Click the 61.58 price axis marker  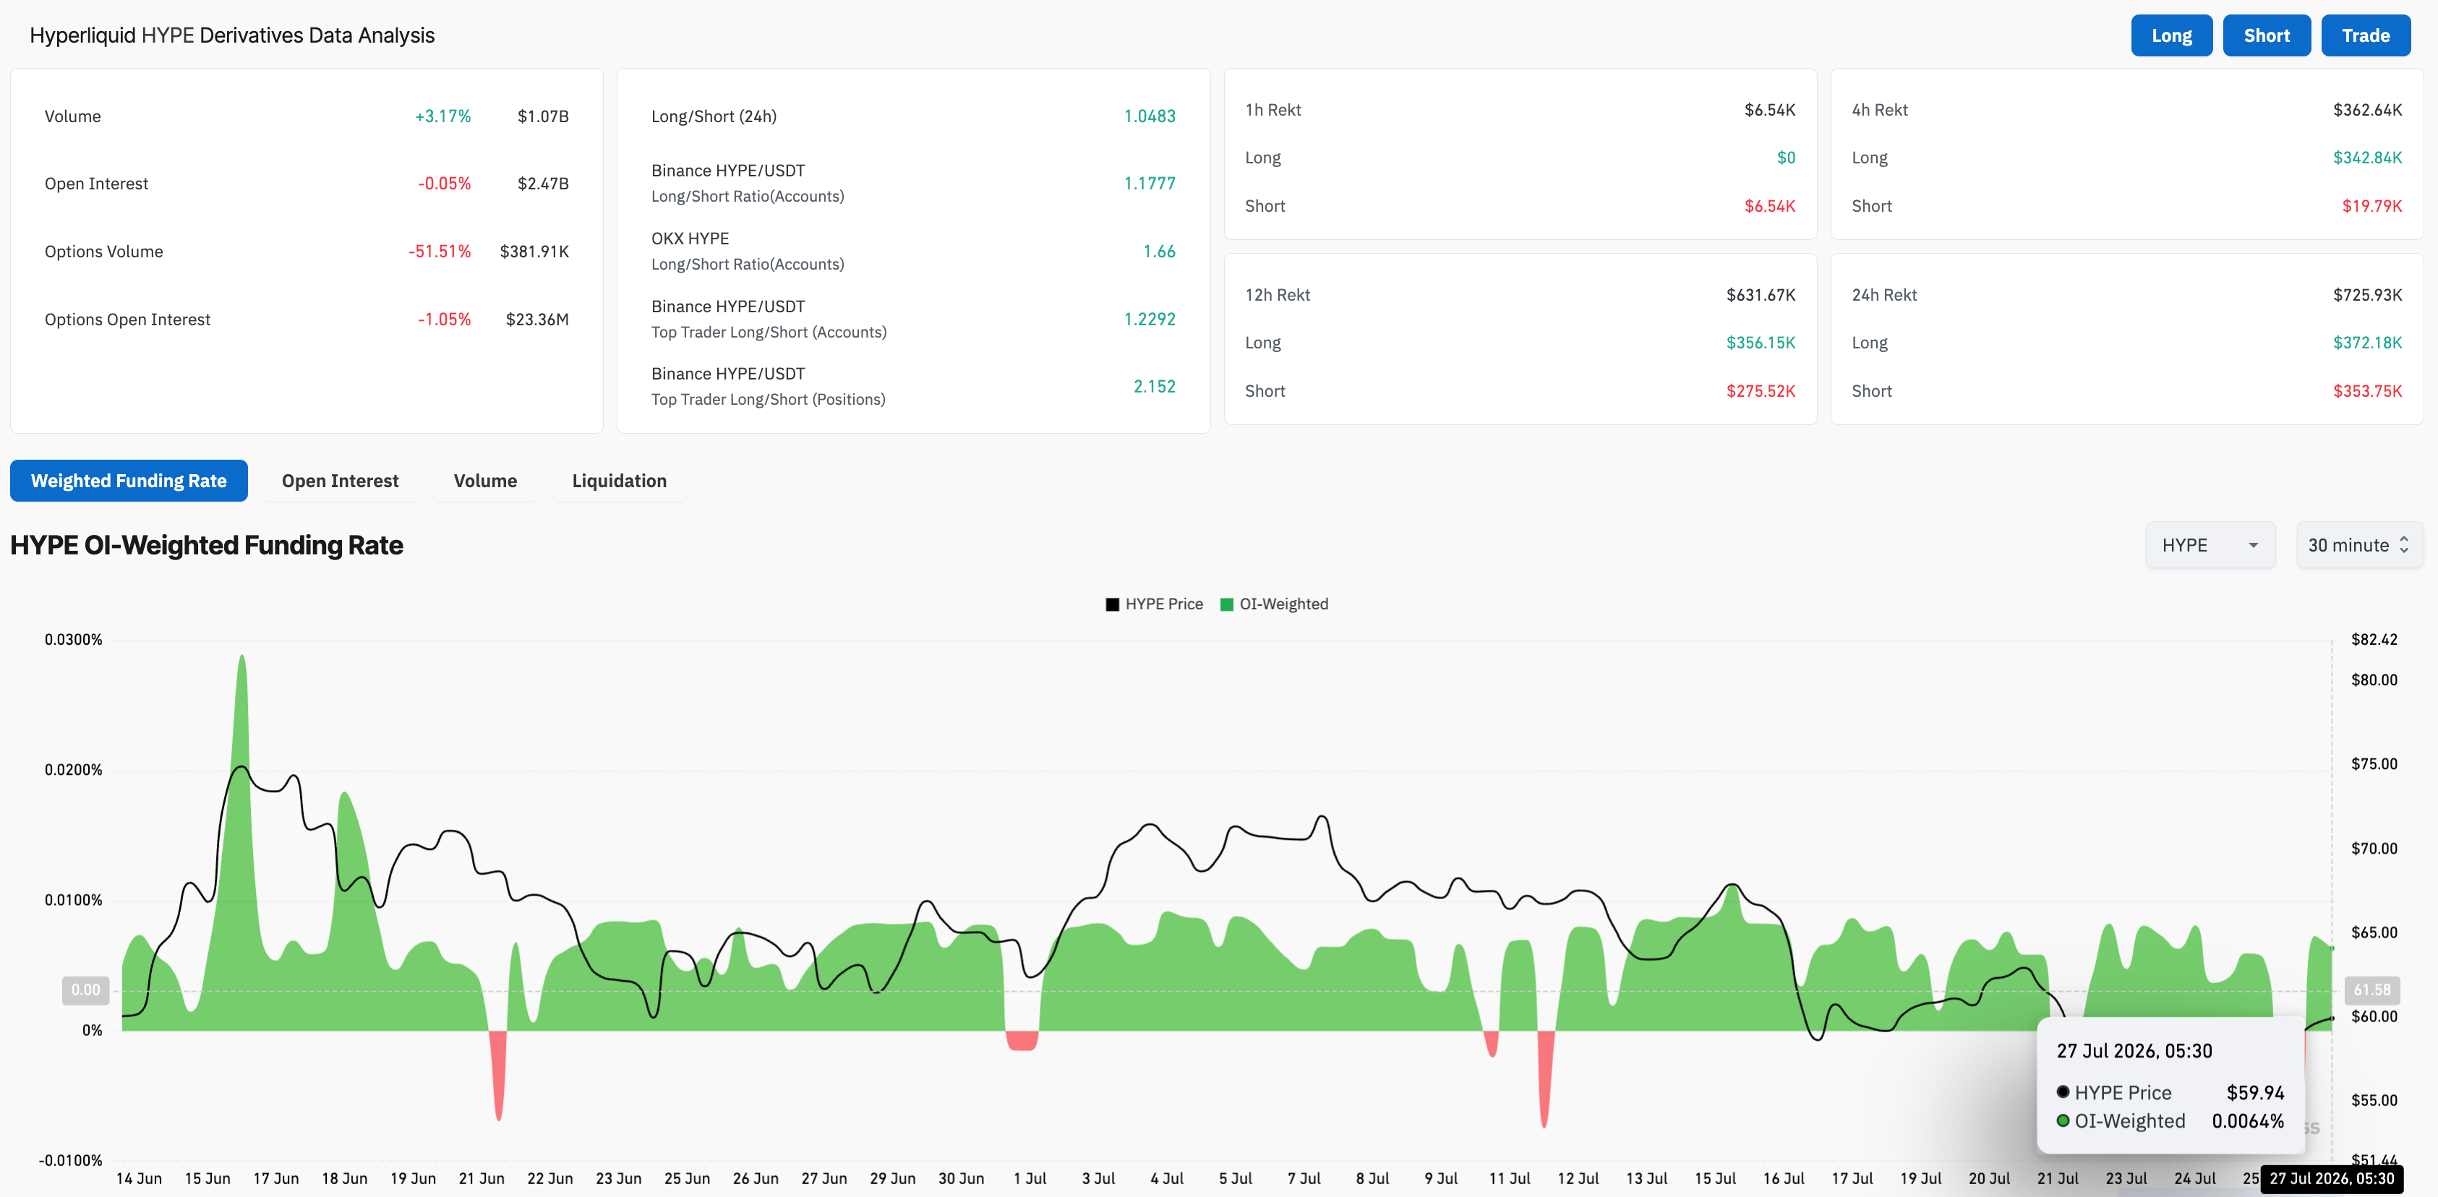[x=2371, y=990]
